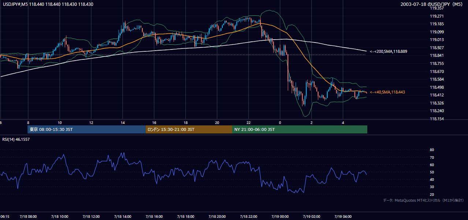Click RSI scale value 60

coord(432,165)
